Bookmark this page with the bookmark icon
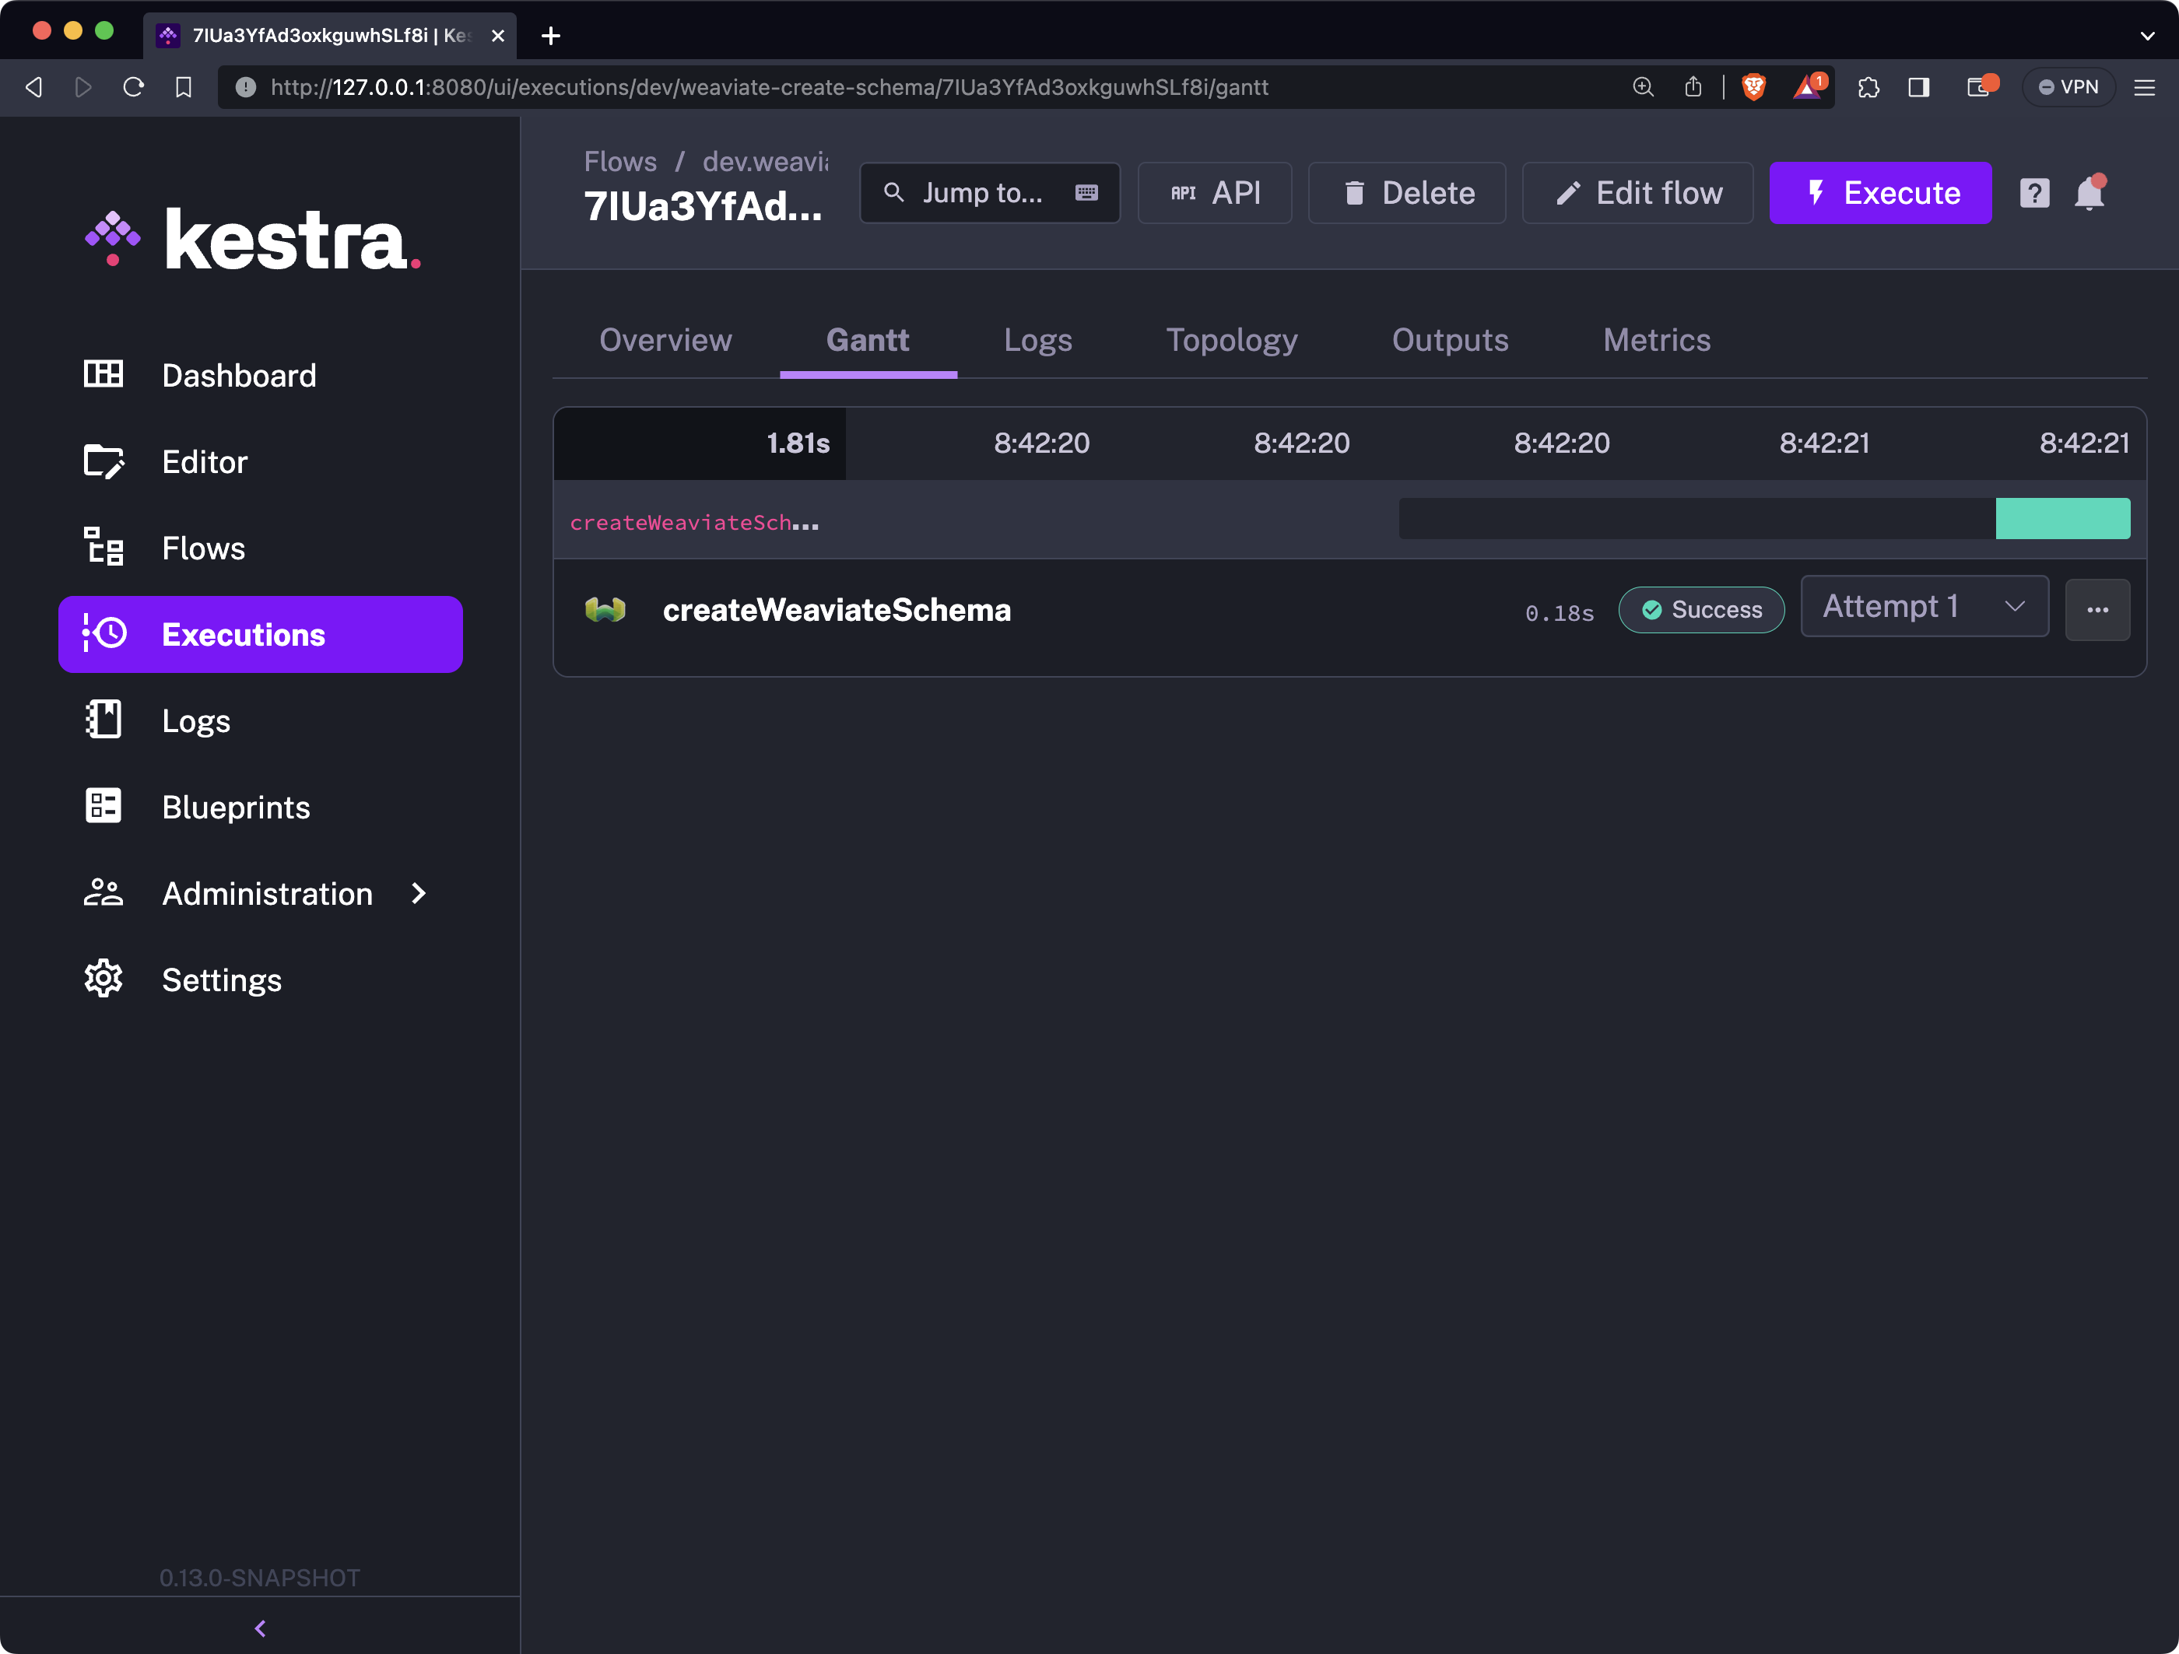 click(183, 88)
